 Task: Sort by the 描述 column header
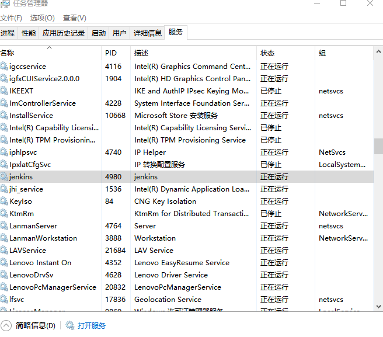(x=193, y=53)
